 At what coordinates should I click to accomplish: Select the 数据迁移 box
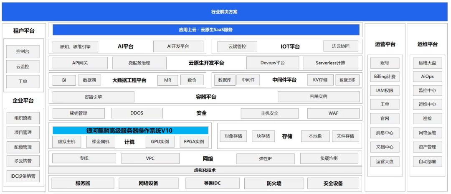click(x=347, y=80)
